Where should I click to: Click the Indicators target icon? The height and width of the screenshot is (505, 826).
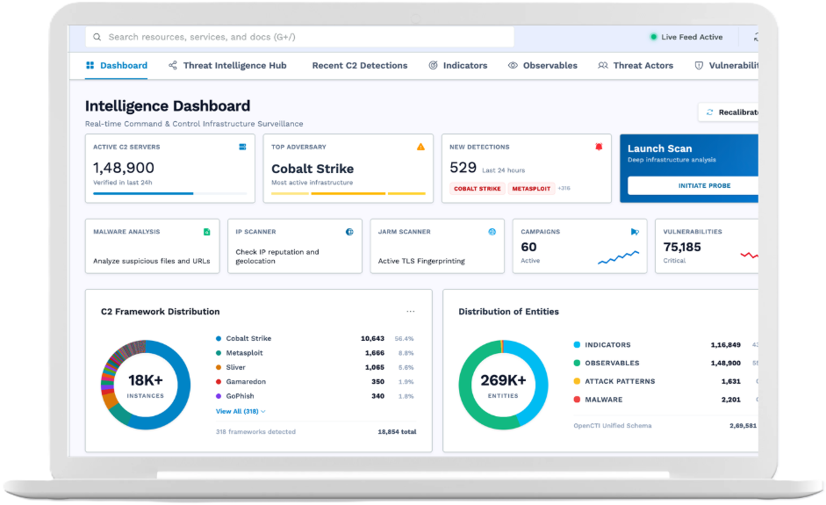433,65
